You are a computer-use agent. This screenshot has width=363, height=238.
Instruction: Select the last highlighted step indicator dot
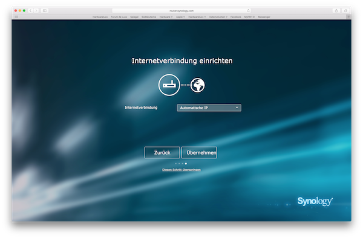pos(186,164)
